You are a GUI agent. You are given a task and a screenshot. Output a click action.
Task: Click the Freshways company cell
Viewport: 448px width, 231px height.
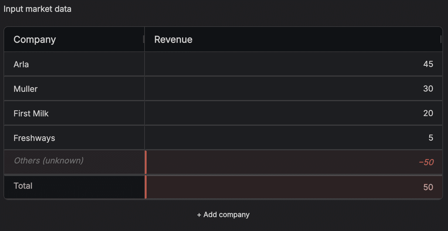pyautogui.click(x=74, y=138)
